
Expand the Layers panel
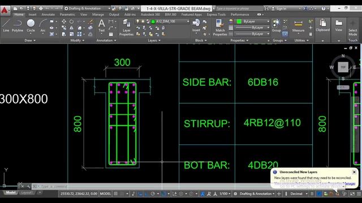click(x=154, y=41)
